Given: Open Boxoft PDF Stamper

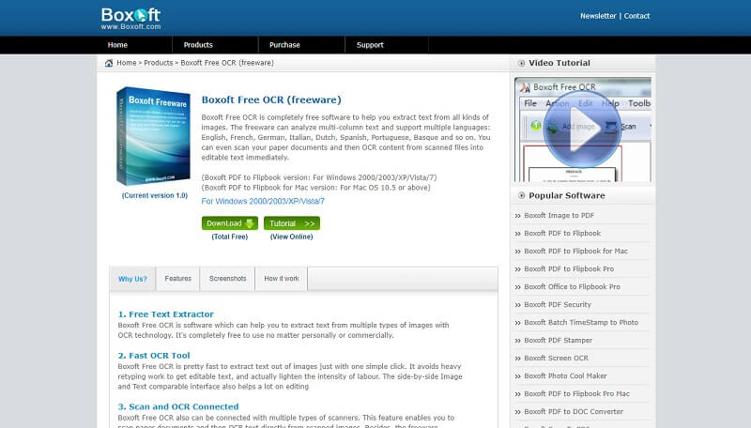Looking at the screenshot, I should coord(558,341).
